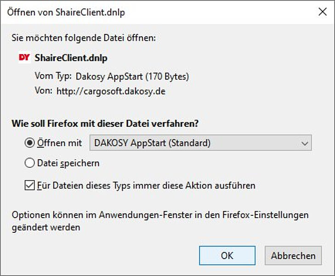Screen dimensions: 335x276
Task: Confirm with the OK button
Action: coord(227,256)
